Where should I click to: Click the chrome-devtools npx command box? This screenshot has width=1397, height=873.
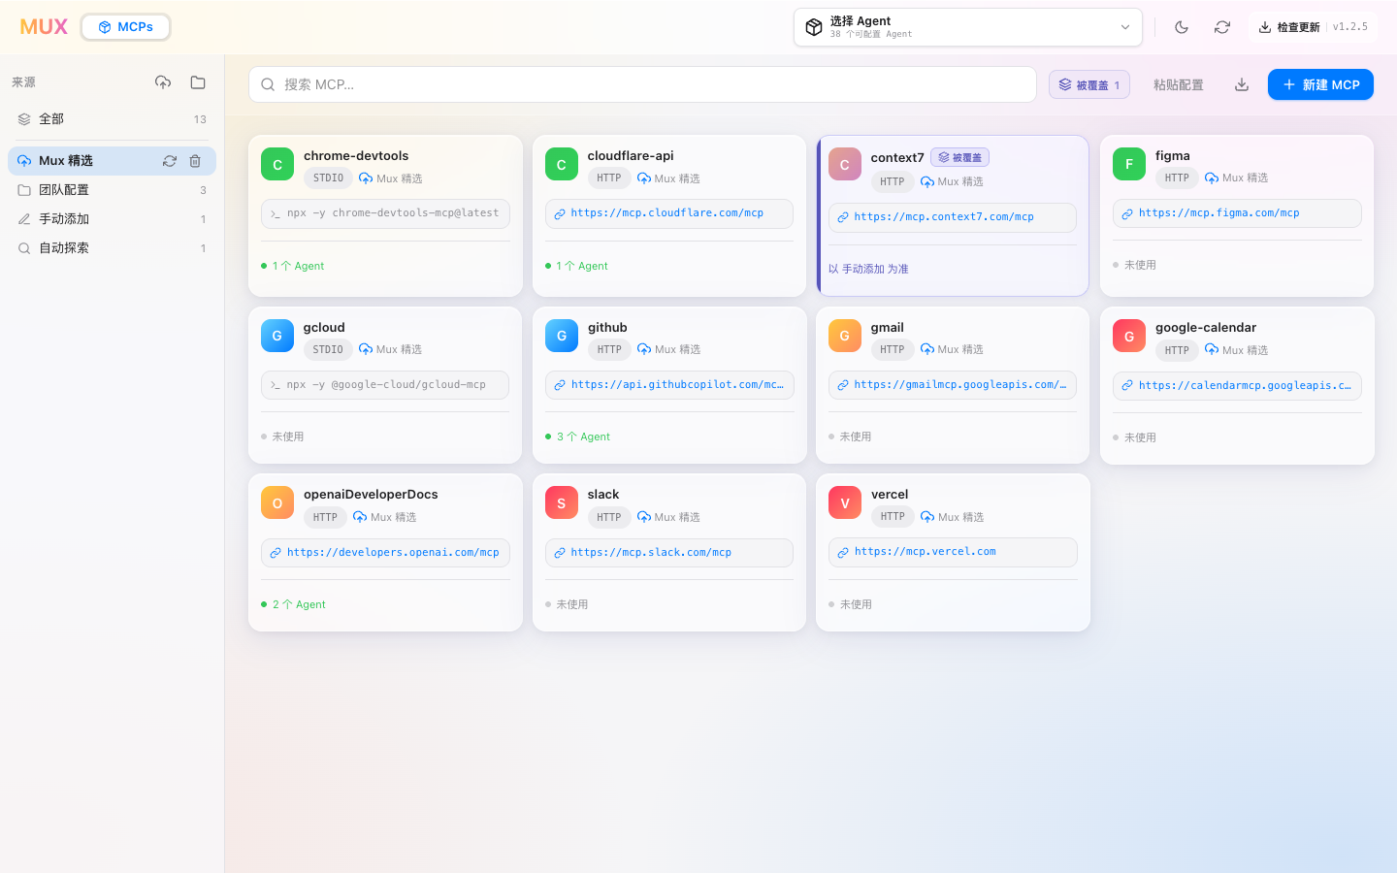pos(385,213)
